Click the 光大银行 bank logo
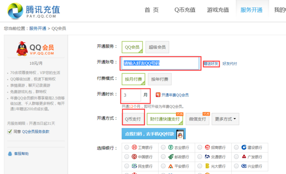This screenshot has height=174, width=286. tap(207, 166)
